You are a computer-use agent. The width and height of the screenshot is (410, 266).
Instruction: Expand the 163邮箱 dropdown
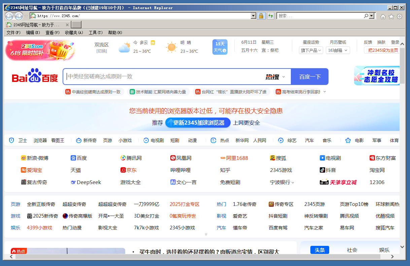(x=338, y=50)
